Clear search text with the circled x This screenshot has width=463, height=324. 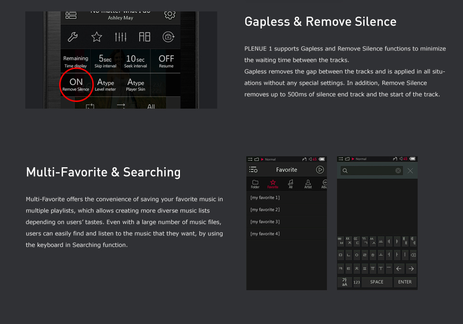[x=398, y=171]
